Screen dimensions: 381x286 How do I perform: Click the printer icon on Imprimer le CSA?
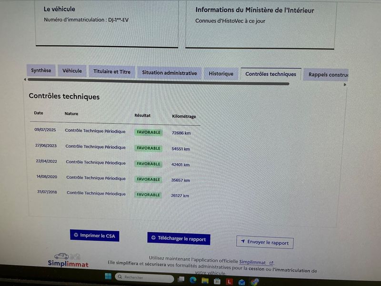76,235
